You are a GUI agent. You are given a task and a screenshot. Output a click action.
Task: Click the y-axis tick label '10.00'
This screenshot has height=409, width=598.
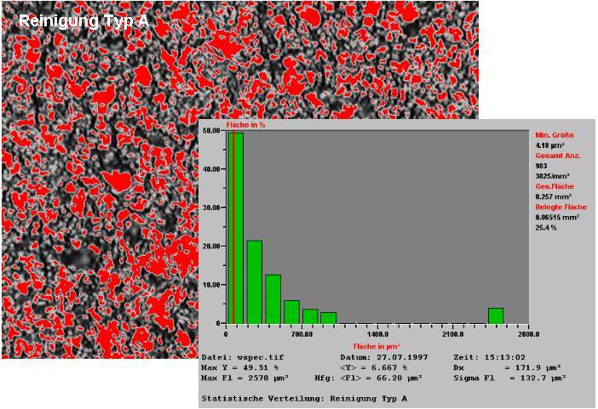(211, 285)
